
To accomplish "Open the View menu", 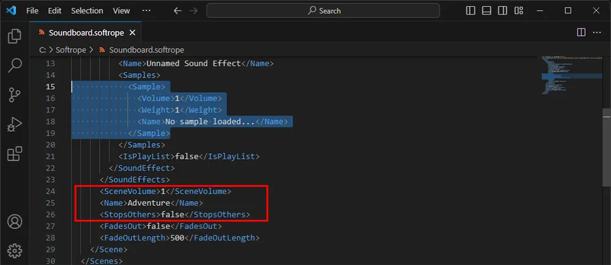I will pyautogui.click(x=121, y=11).
